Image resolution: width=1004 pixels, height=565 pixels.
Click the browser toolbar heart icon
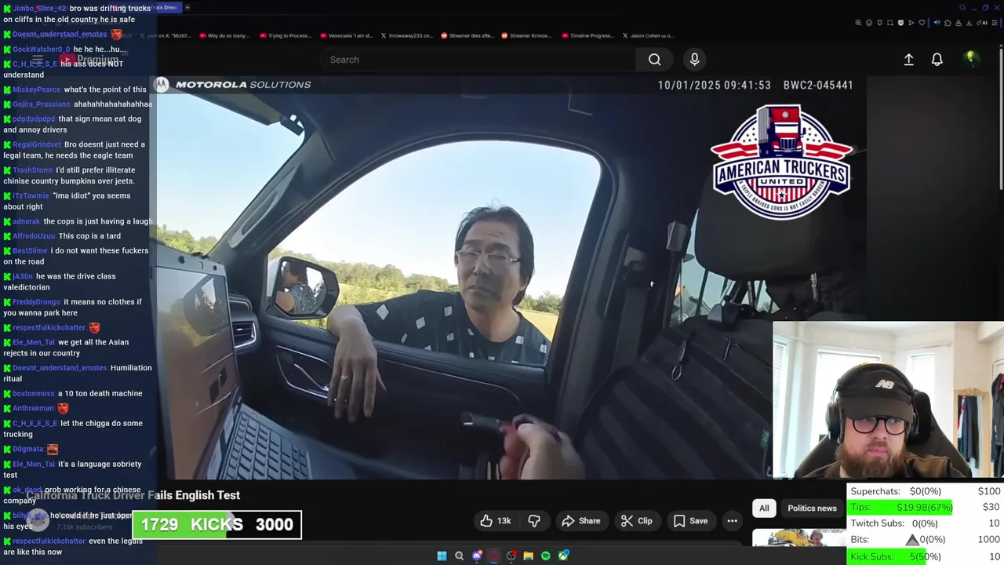(x=922, y=23)
